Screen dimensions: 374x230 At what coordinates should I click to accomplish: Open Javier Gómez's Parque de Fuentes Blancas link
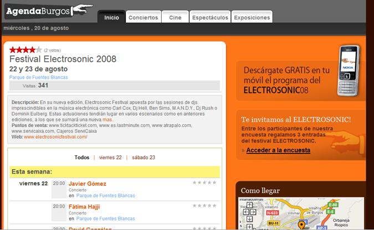(105, 196)
